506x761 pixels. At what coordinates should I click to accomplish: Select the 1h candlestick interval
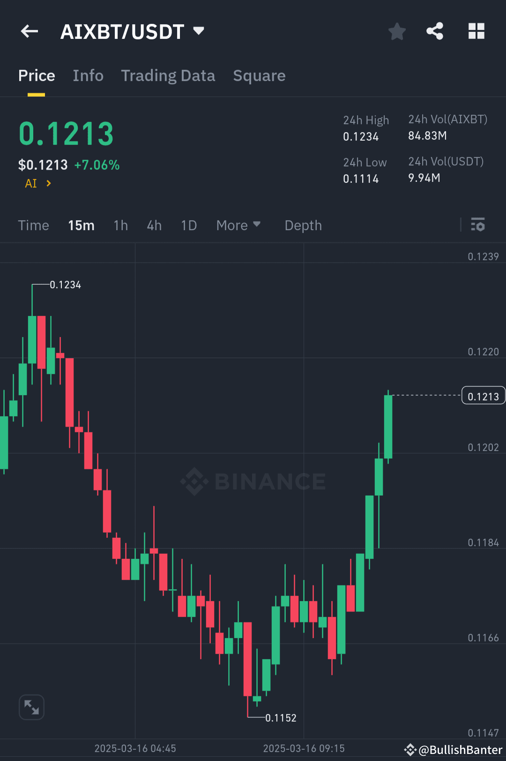pyautogui.click(x=120, y=225)
